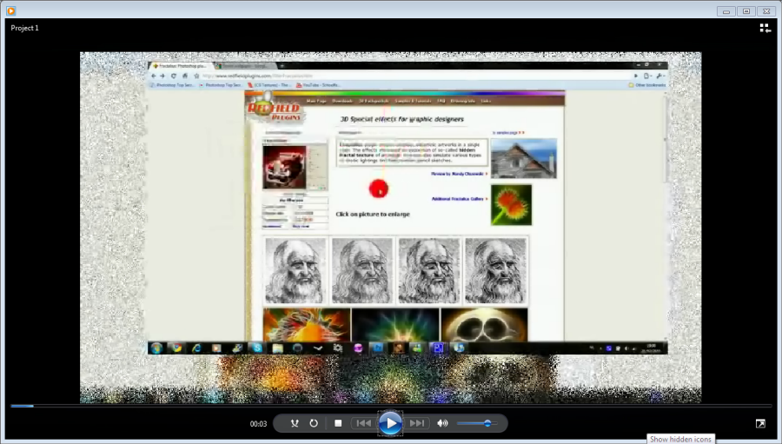The image size is (782, 444).
Task: Click the 00:03 elapsed time display
Action: pos(258,424)
